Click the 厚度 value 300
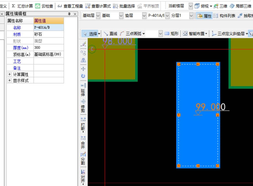Screen dimensions: 253x186 pyautogui.click(x=49, y=48)
